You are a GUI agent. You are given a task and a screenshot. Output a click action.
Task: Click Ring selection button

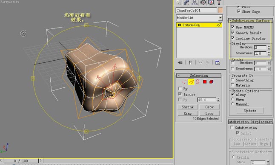point(187,113)
